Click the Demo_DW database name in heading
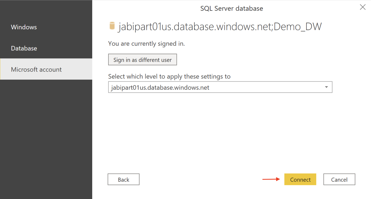Screen dimensions: 371x199 [x=298, y=27]
